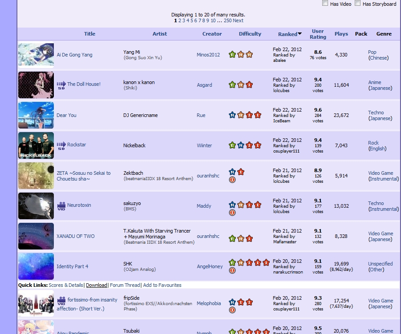Click the Ranked column sort arrow
The height and width of the screenshot is (334, 401).
(300, 34)
